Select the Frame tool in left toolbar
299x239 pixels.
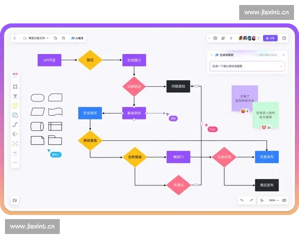pyautogui.click(x=15, y=87)
